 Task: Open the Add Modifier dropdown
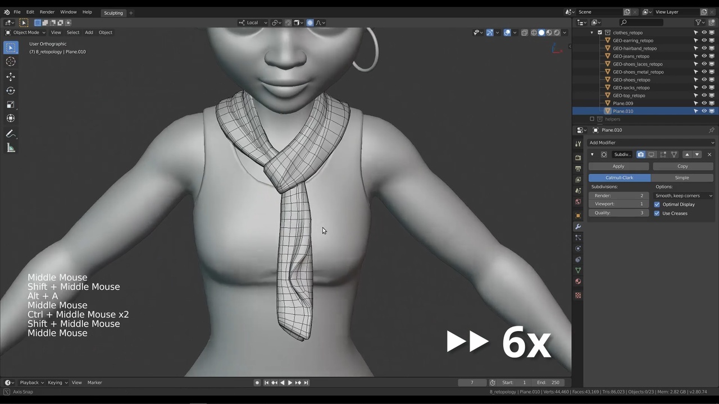(x=650, y=143)
